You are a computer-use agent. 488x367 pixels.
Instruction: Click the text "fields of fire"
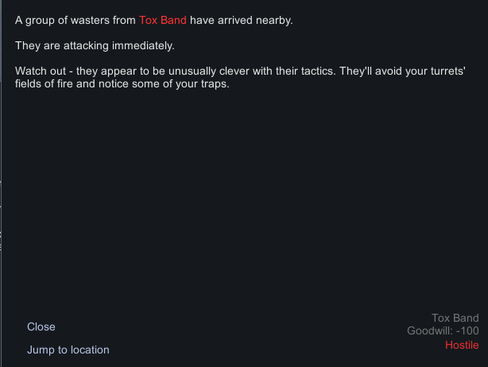[x=46, y=85]
